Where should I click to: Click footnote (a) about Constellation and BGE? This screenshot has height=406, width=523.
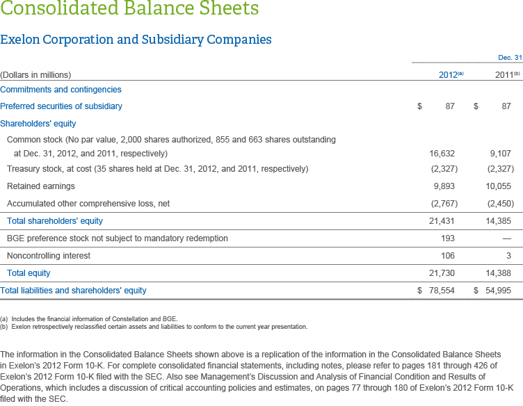click(88, 318)
